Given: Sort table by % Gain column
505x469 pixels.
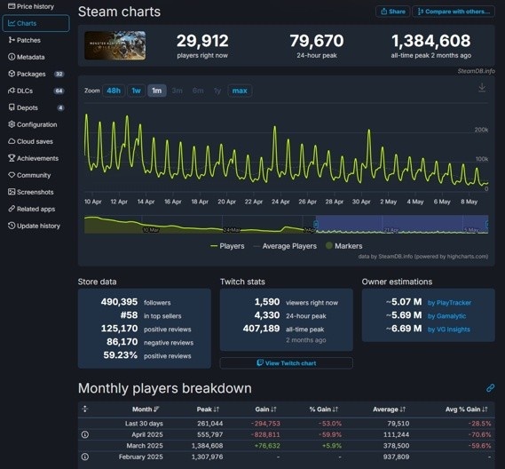Looking at the screenshot, I should pos(324,409).
